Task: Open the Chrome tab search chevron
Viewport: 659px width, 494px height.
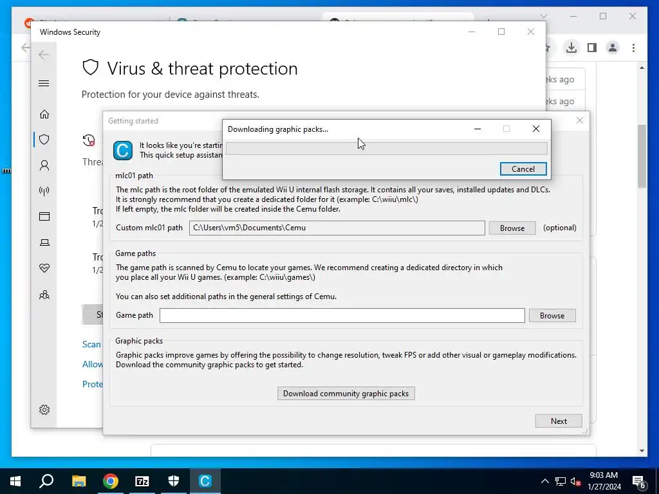Action: click(x=543, y=16)
